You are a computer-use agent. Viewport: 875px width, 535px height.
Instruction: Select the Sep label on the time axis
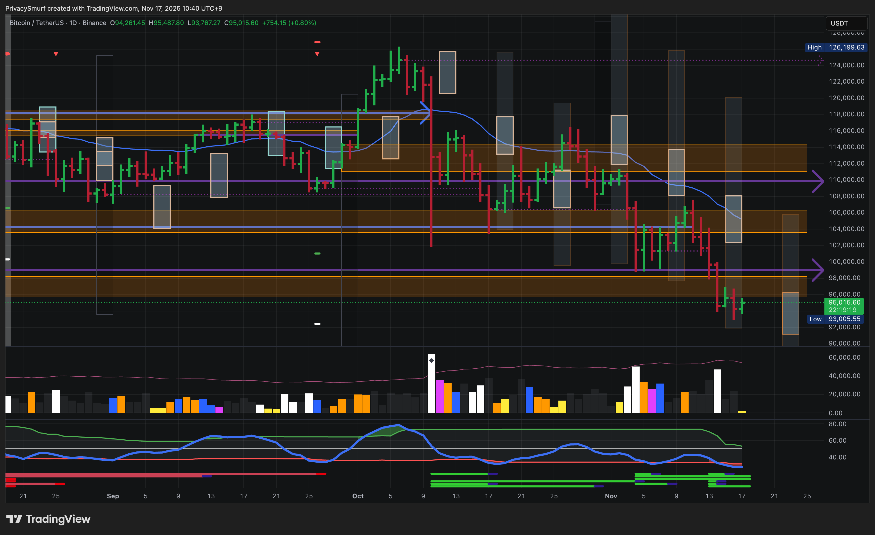(113, 496)
